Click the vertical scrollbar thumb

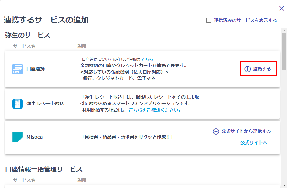click(x=284, y=52)
